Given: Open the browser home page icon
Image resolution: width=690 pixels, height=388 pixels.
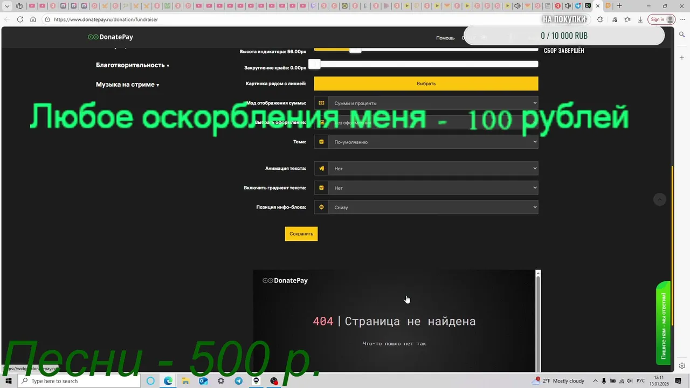Looking at the screenshot, I should tap(33, 19).
